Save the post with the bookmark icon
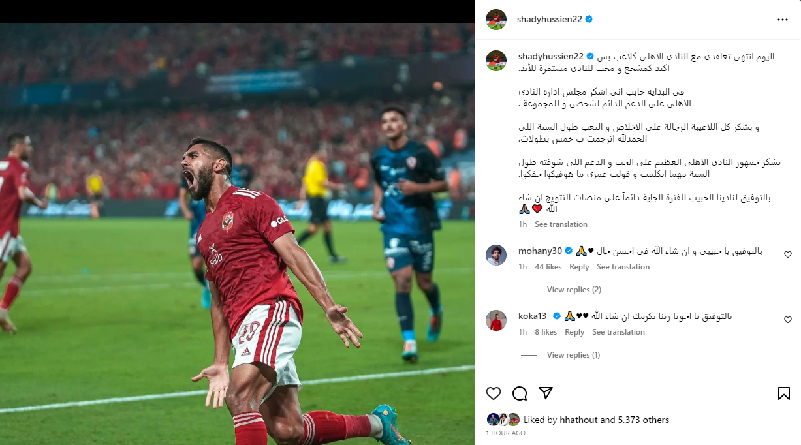Viewport: 801px width, 445px height. tap(784, 393)
